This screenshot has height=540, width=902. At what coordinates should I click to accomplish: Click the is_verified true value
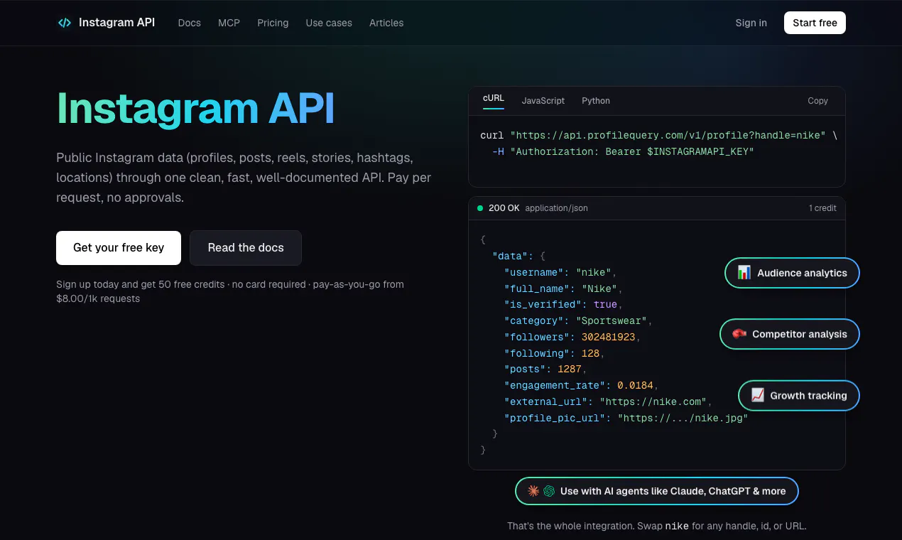click(606, 304)
